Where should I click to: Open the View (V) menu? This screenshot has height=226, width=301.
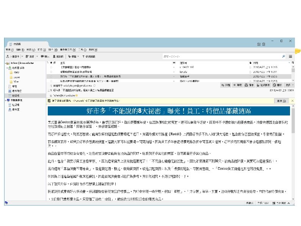click(x=31, y=50)
